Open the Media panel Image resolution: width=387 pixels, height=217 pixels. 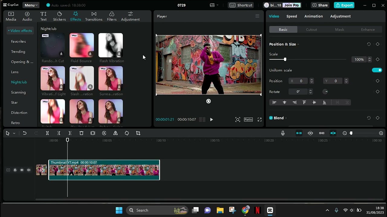(x=11, y=16)
